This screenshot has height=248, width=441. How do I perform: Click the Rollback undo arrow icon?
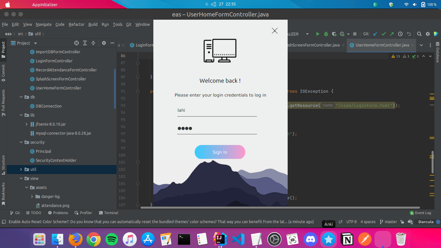[409, 34]
